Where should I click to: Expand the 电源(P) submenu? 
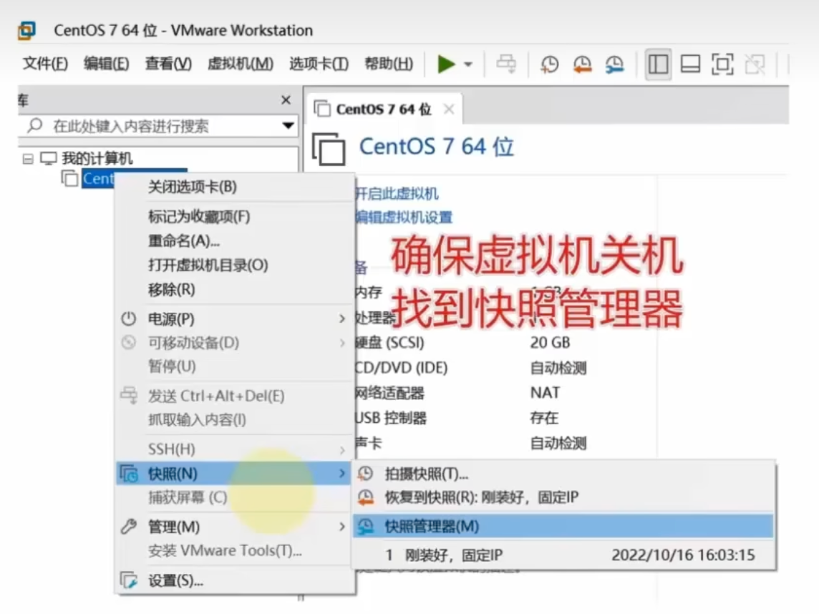[234, 318]
